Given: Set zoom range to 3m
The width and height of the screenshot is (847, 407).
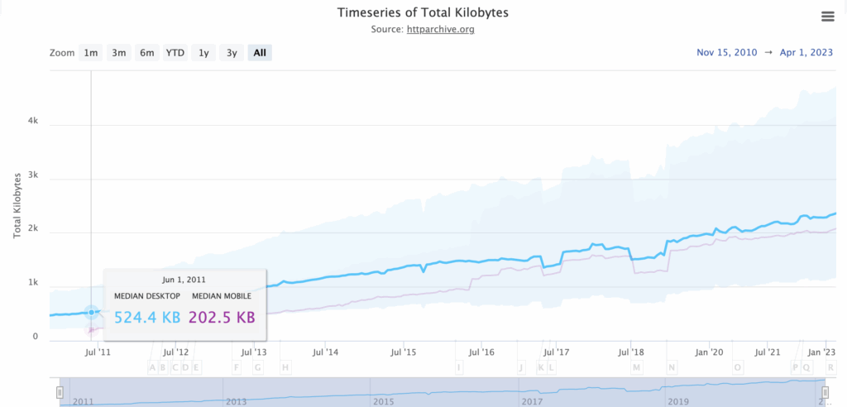Looking at the screenshot, I should (x=119, y=53).
